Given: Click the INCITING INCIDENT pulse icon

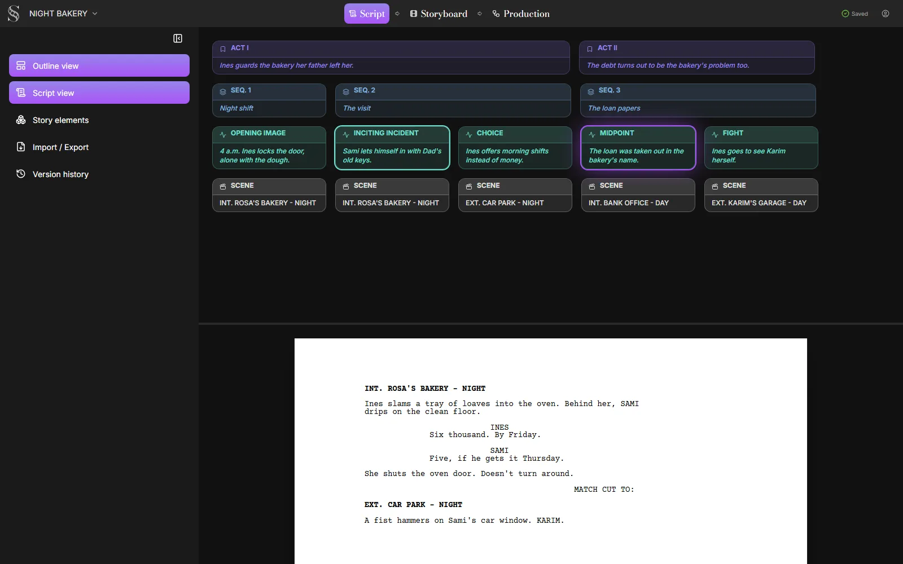Looking at the screenshot, I should tap(346, 134).
